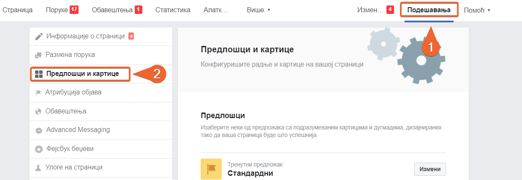The width and height of the screenshot is (522, 180).
Task: Go to the Страница tab
Action: (x=17, y=10)
